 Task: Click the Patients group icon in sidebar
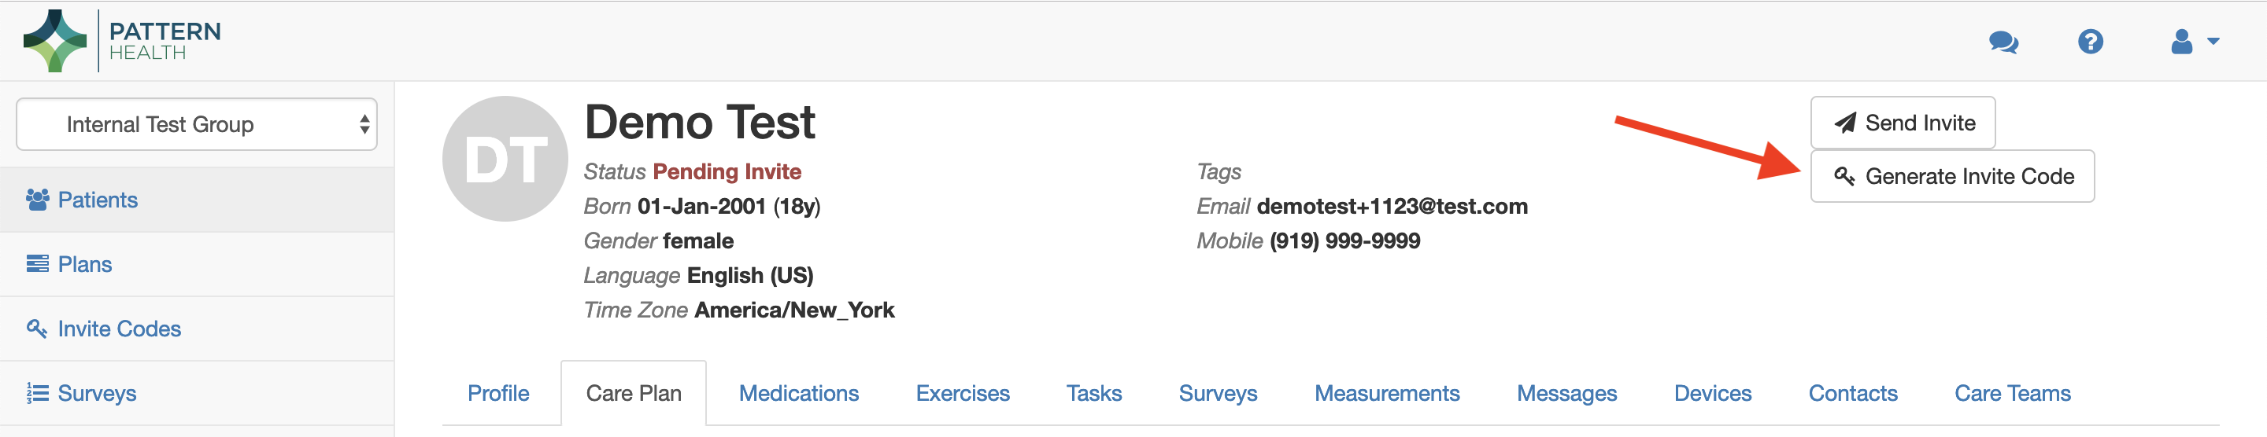tap(37, 200)
